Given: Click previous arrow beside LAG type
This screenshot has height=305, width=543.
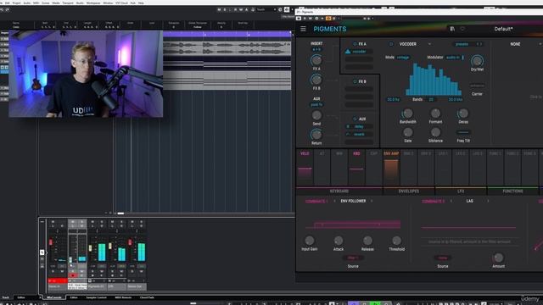Looking at the screenshot, I should tap(451, 201).
